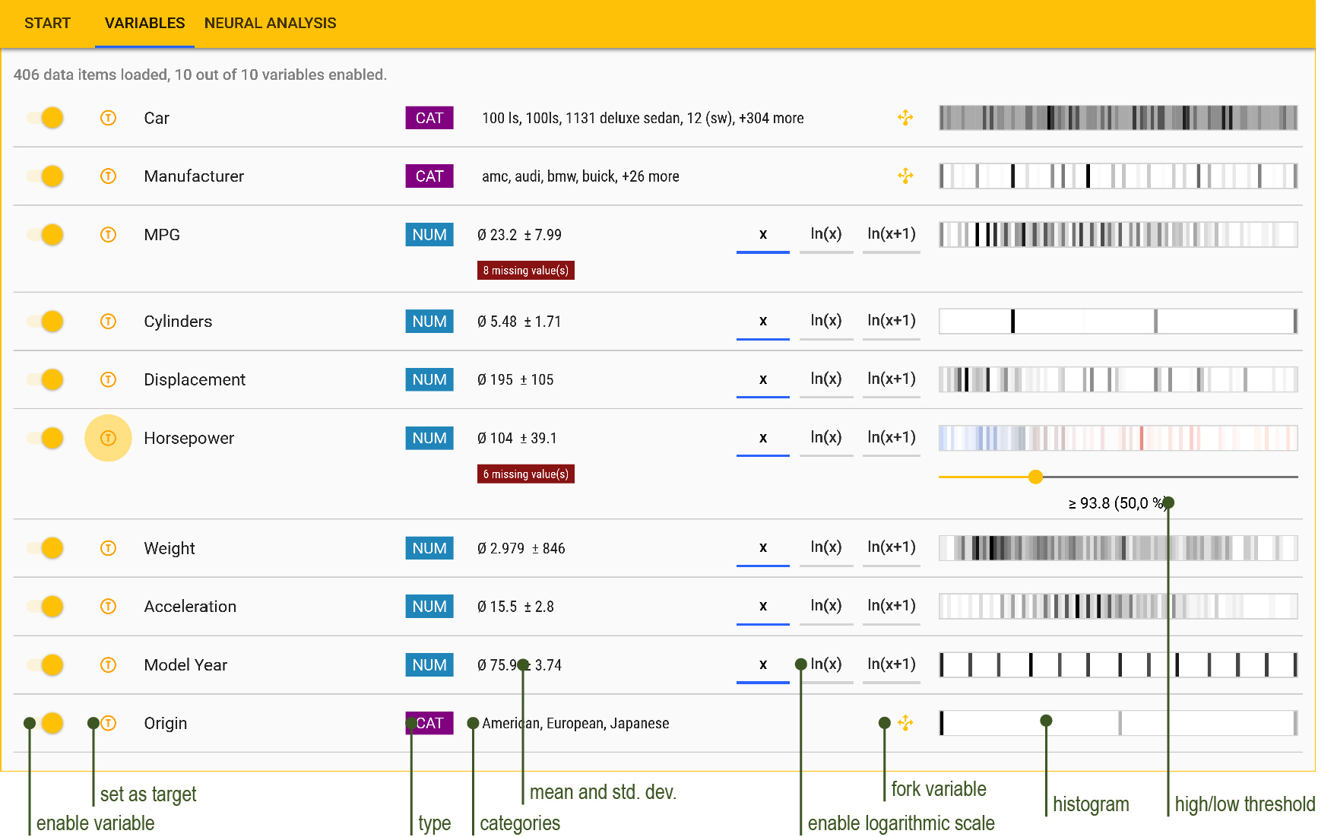Click the Horsepower threshold slider handle

1035,477
